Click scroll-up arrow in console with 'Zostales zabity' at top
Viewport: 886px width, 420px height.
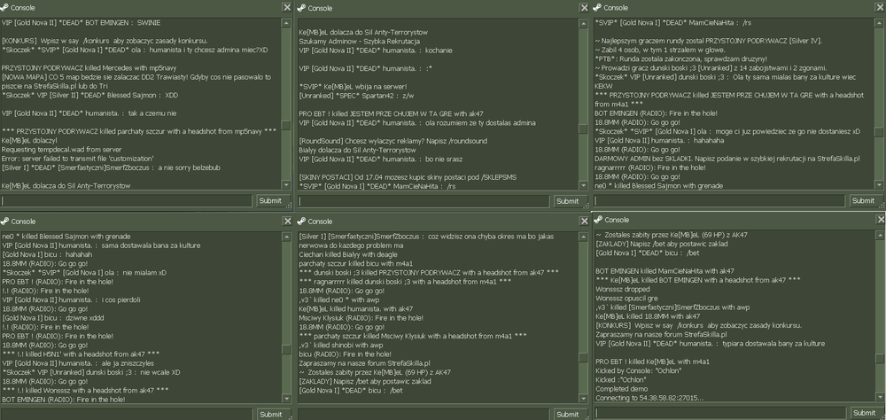[879, 235]
